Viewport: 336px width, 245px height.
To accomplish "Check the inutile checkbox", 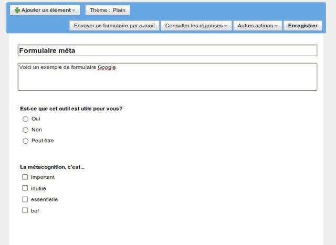I will pos(25,188).
